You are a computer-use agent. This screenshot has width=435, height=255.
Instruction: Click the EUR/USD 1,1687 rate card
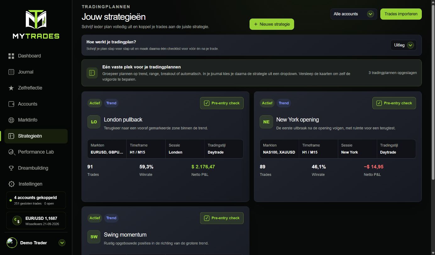tap(36, 220)
